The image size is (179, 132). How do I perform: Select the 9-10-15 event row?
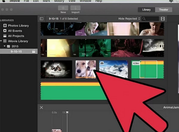tap(19, 51)
